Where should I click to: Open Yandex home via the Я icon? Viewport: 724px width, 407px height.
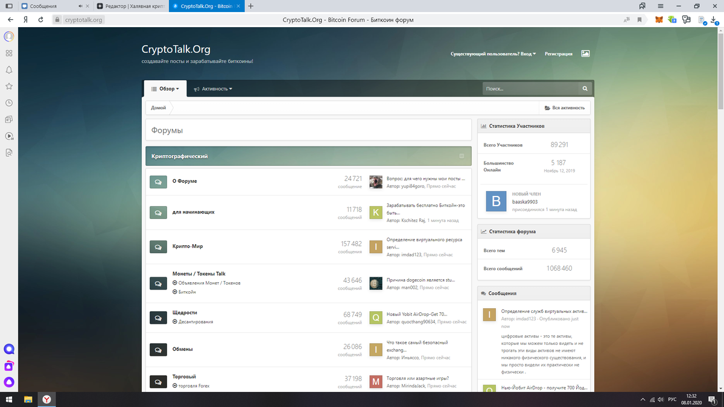pos(25,19)
